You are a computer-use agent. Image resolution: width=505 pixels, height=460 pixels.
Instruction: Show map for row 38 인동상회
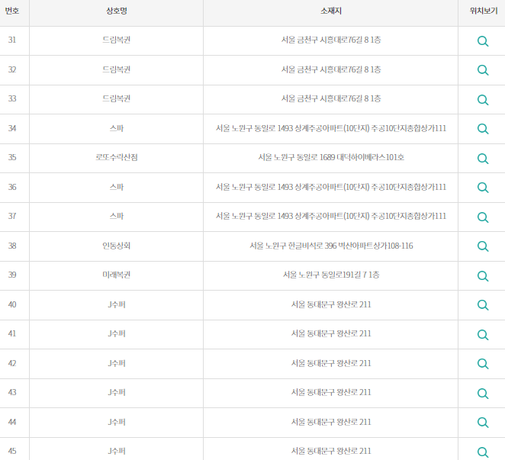coord(482,246)
